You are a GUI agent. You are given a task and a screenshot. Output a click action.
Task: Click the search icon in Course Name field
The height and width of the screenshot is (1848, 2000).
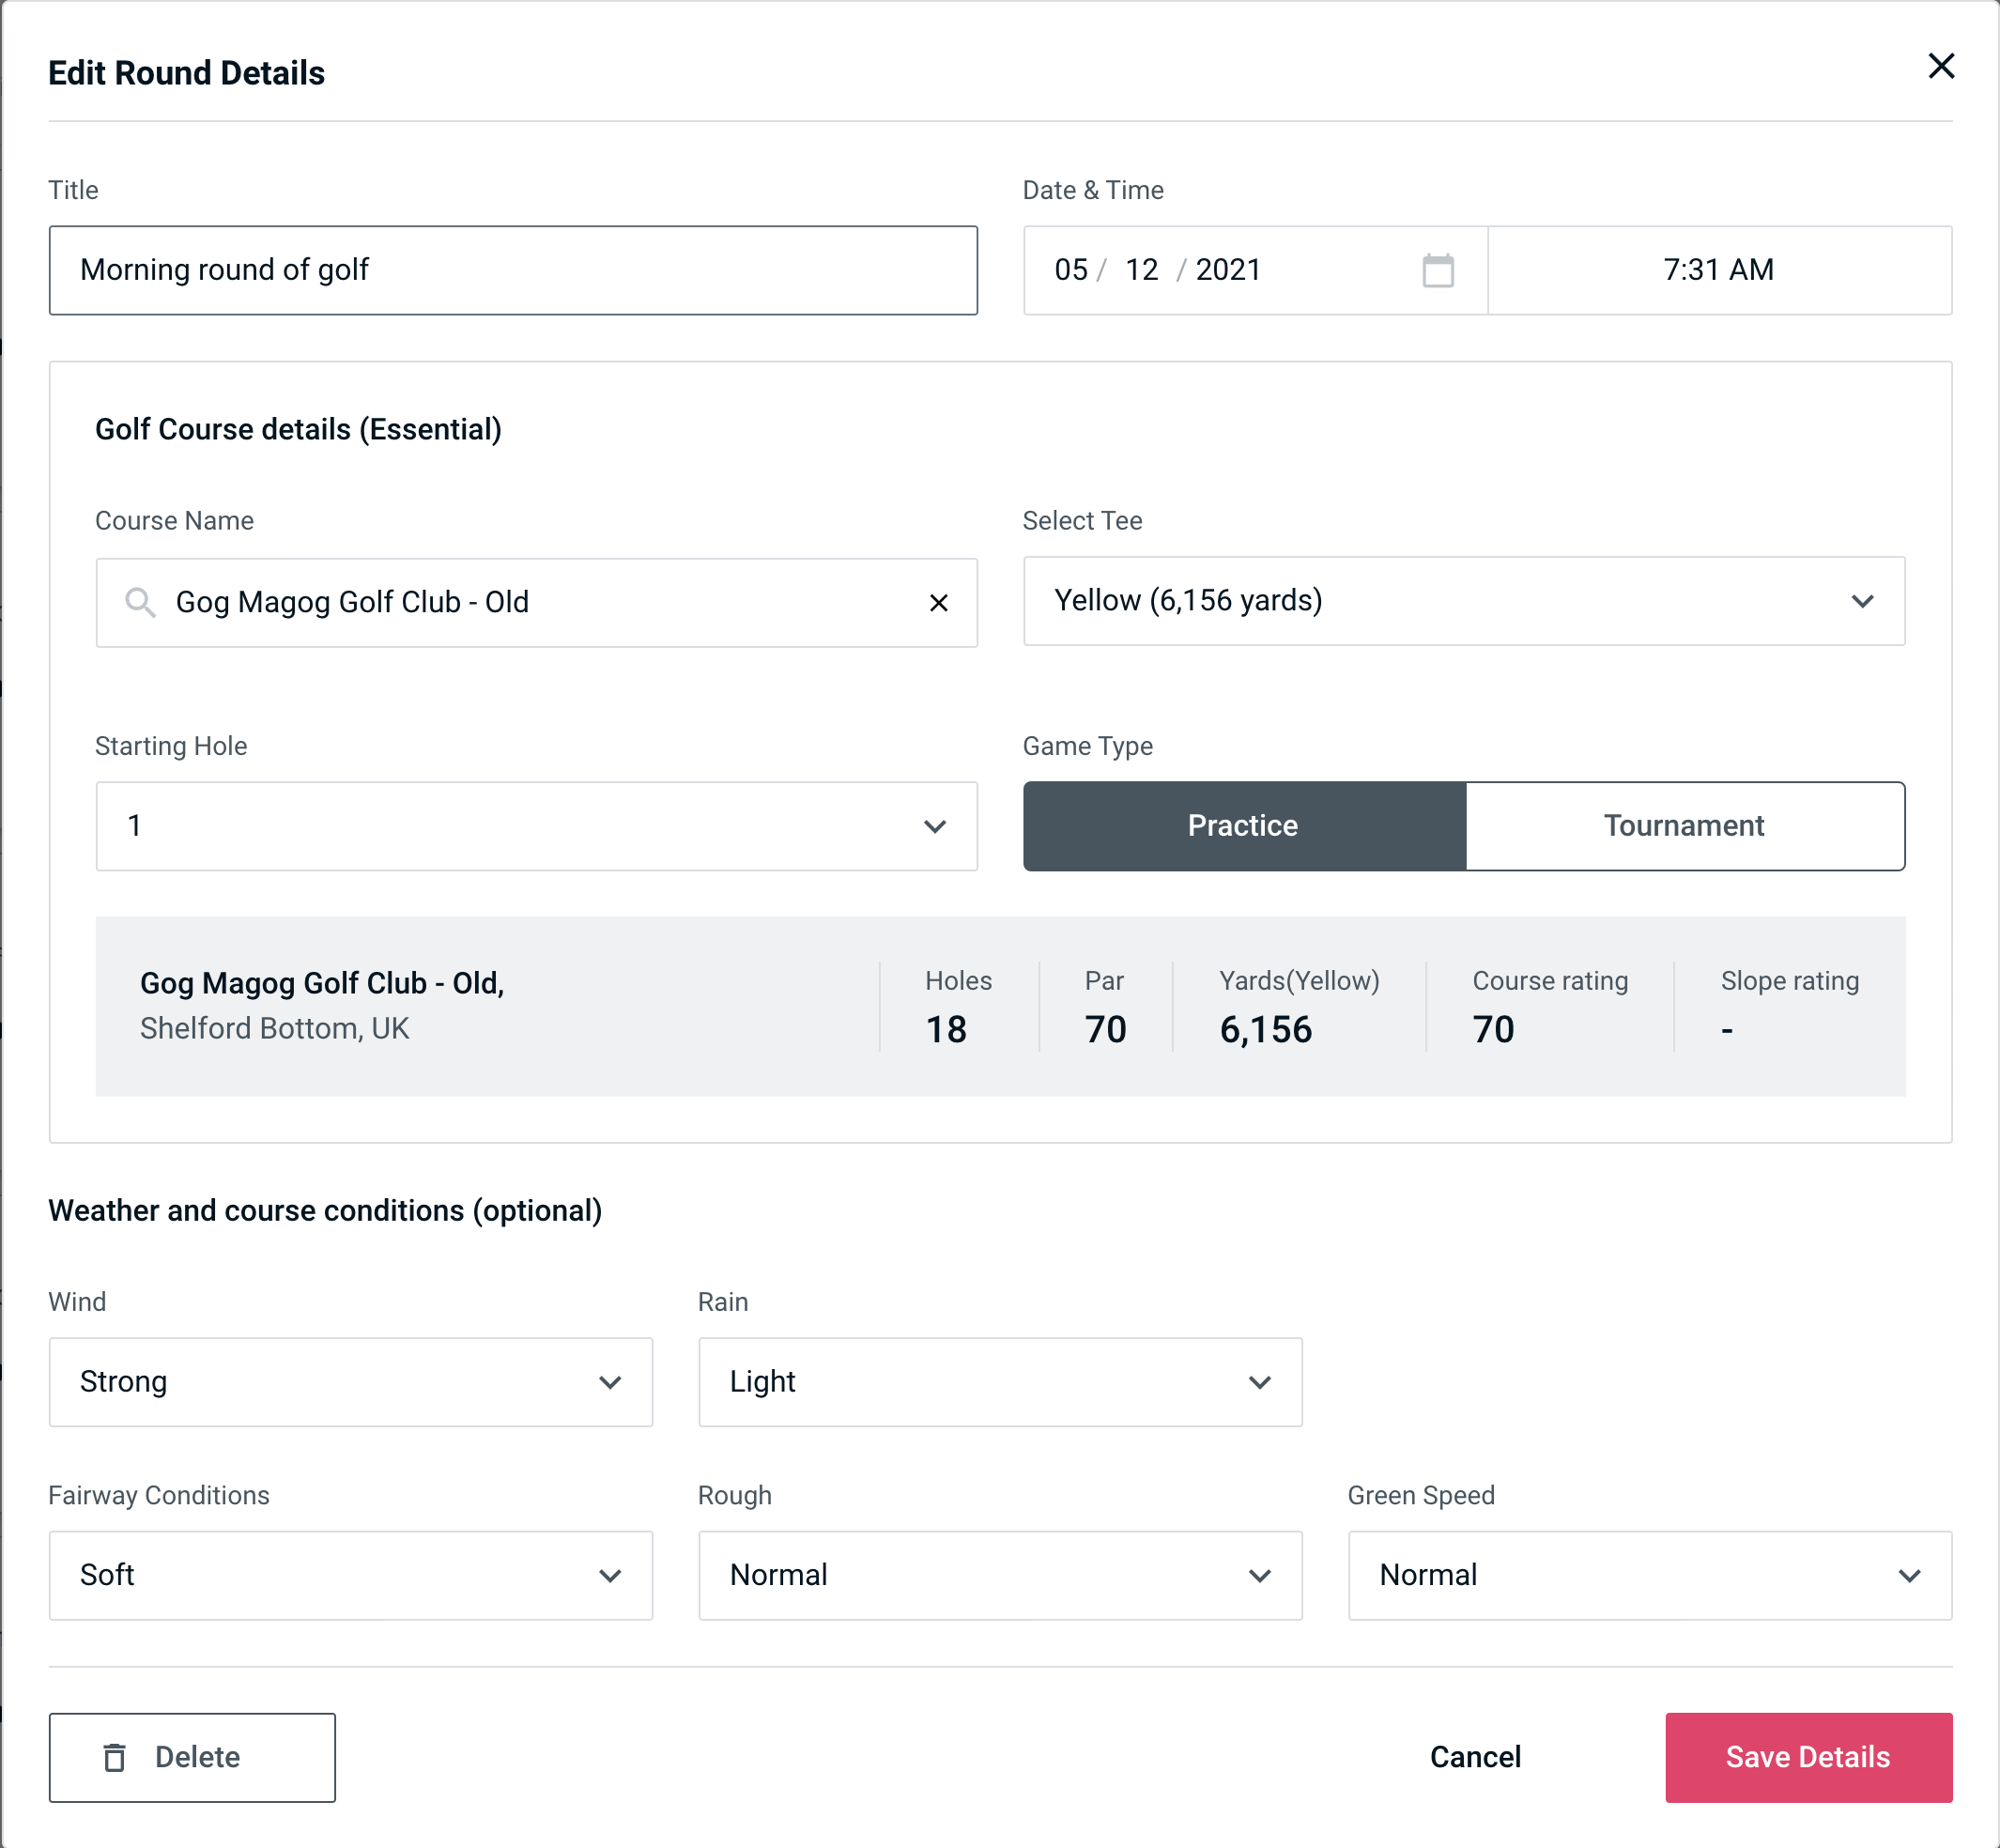139,601
